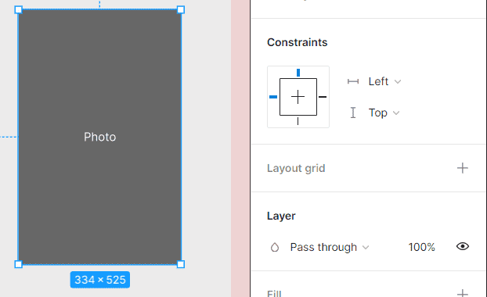Click the bottom constraint marker in constraints widget
Viewport: 487px width, 297px height.
[x=298, y=121]
